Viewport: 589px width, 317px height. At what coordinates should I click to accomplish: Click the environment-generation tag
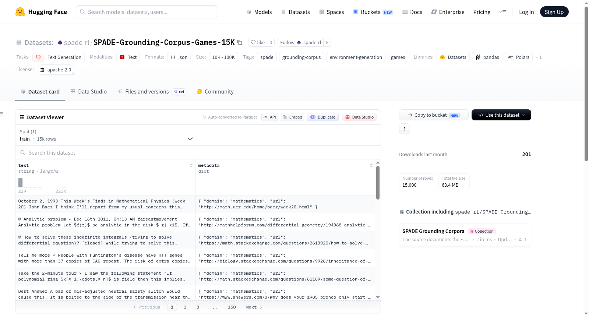[x=356, y=57]
